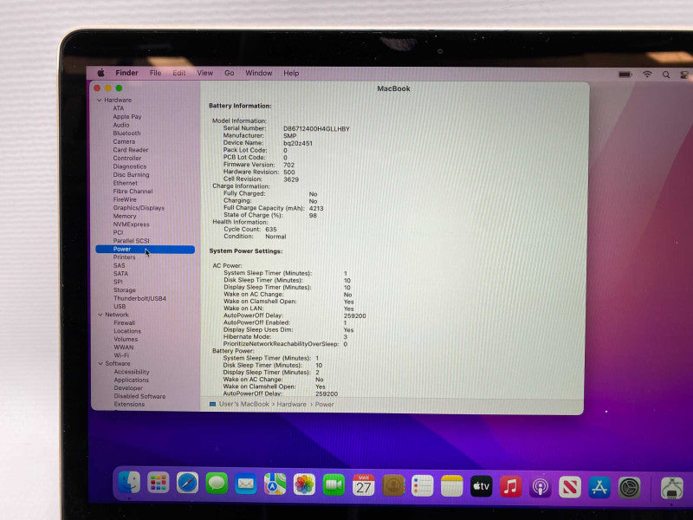Open Photos from the Dock
The image size is (693, 520).
(x=305, y=484)
